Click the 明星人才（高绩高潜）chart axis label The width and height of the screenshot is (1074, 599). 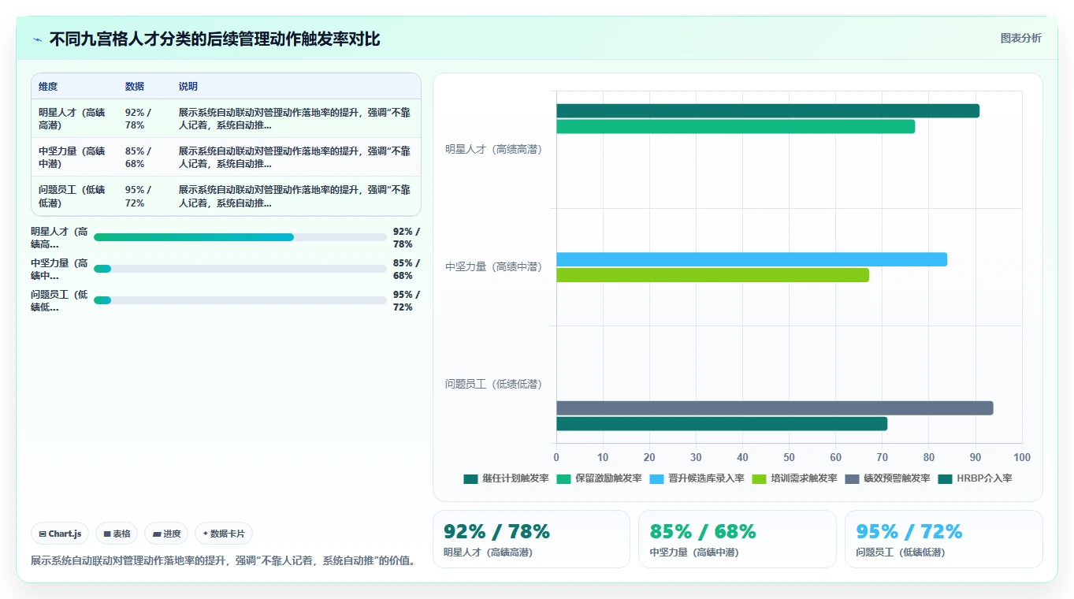pos(493,149)
